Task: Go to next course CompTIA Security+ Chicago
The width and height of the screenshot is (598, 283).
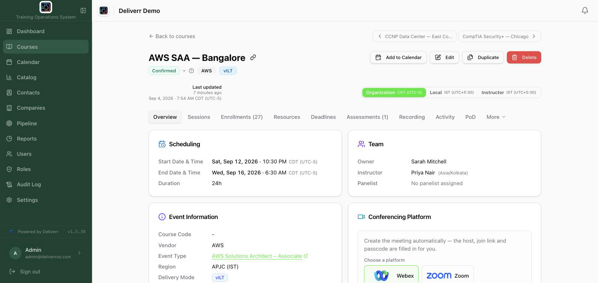Action: [x=500, y=36]
